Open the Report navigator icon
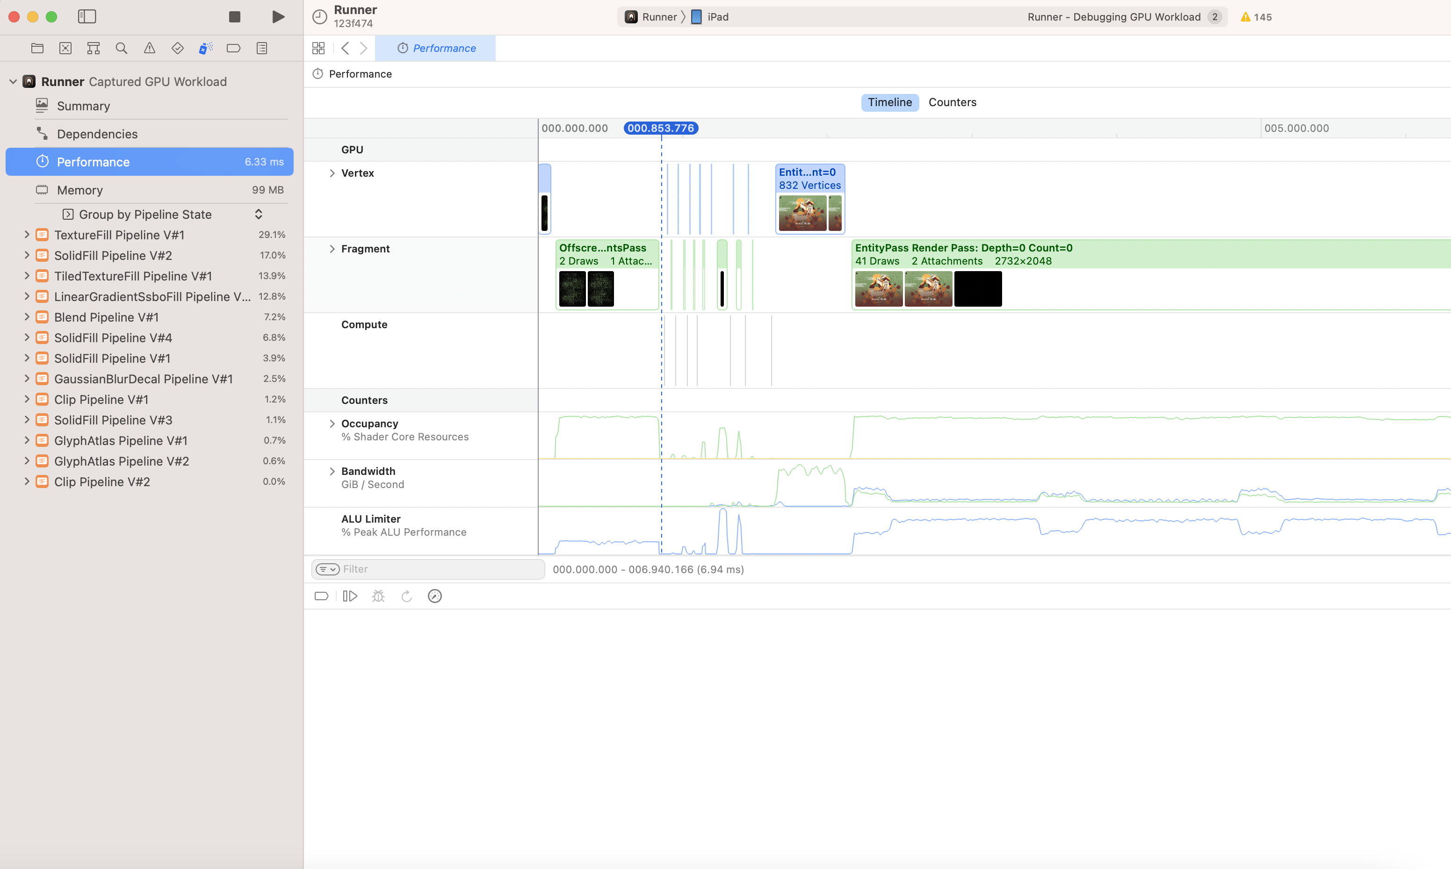1451x869 pixels. pyautogui.click(x=262, y=48)
